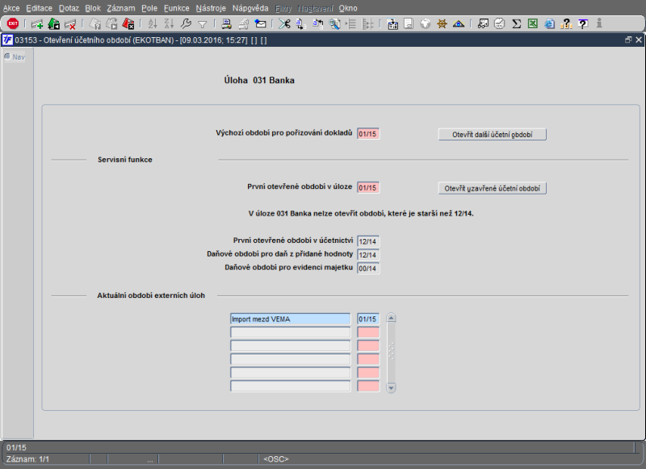Open the Nápověda menu
Image resolution: width=646 pixels, height=469 pixels.
point(250,8)
